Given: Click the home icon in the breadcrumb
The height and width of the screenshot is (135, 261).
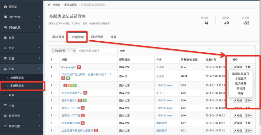Looking at the screenshot, I should [49, 5].
